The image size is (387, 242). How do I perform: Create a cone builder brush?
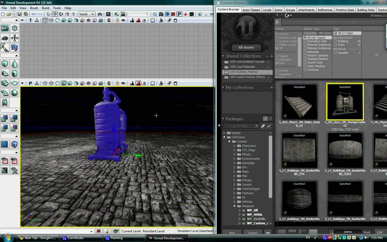[x=14, y=64]
